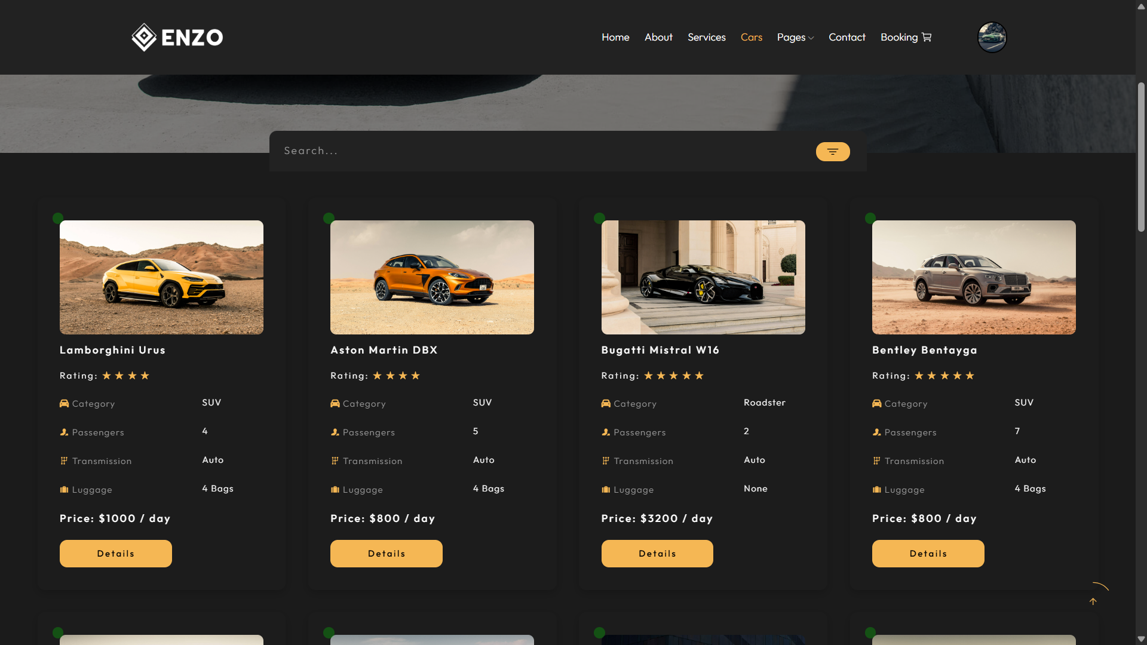Click the Transmission icon on Aston Martin DBX card
The height and width of the screenshot is (645, 1147).
(x=335, y=461)
